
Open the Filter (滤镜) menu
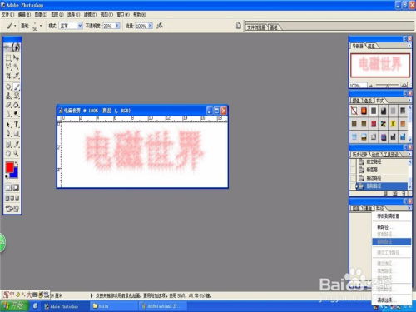point(90,14)
